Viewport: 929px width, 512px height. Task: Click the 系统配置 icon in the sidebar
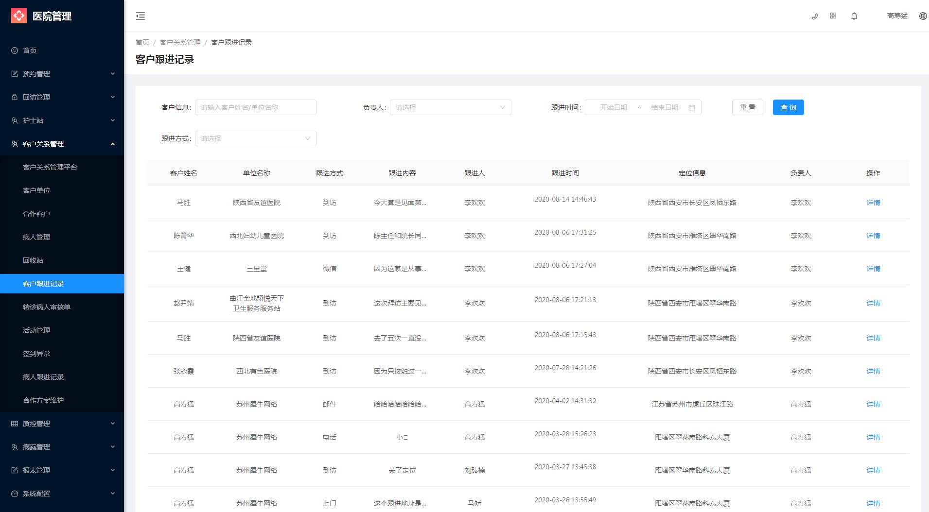(15, 494)
